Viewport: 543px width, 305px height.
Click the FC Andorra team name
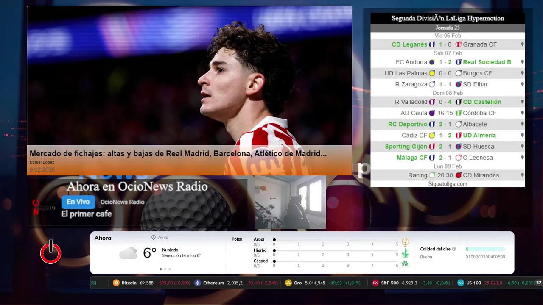[x=411, y=62]
